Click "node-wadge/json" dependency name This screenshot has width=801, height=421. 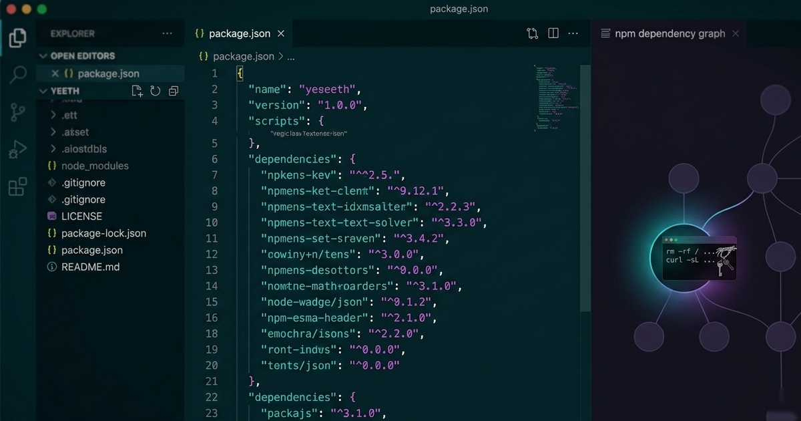pos(316,302)
